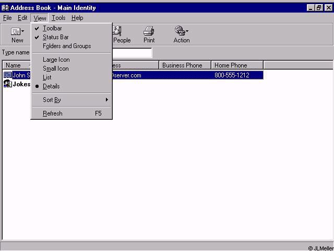Switch to Large Icon view
334x251 pixels.
(56, 60)
